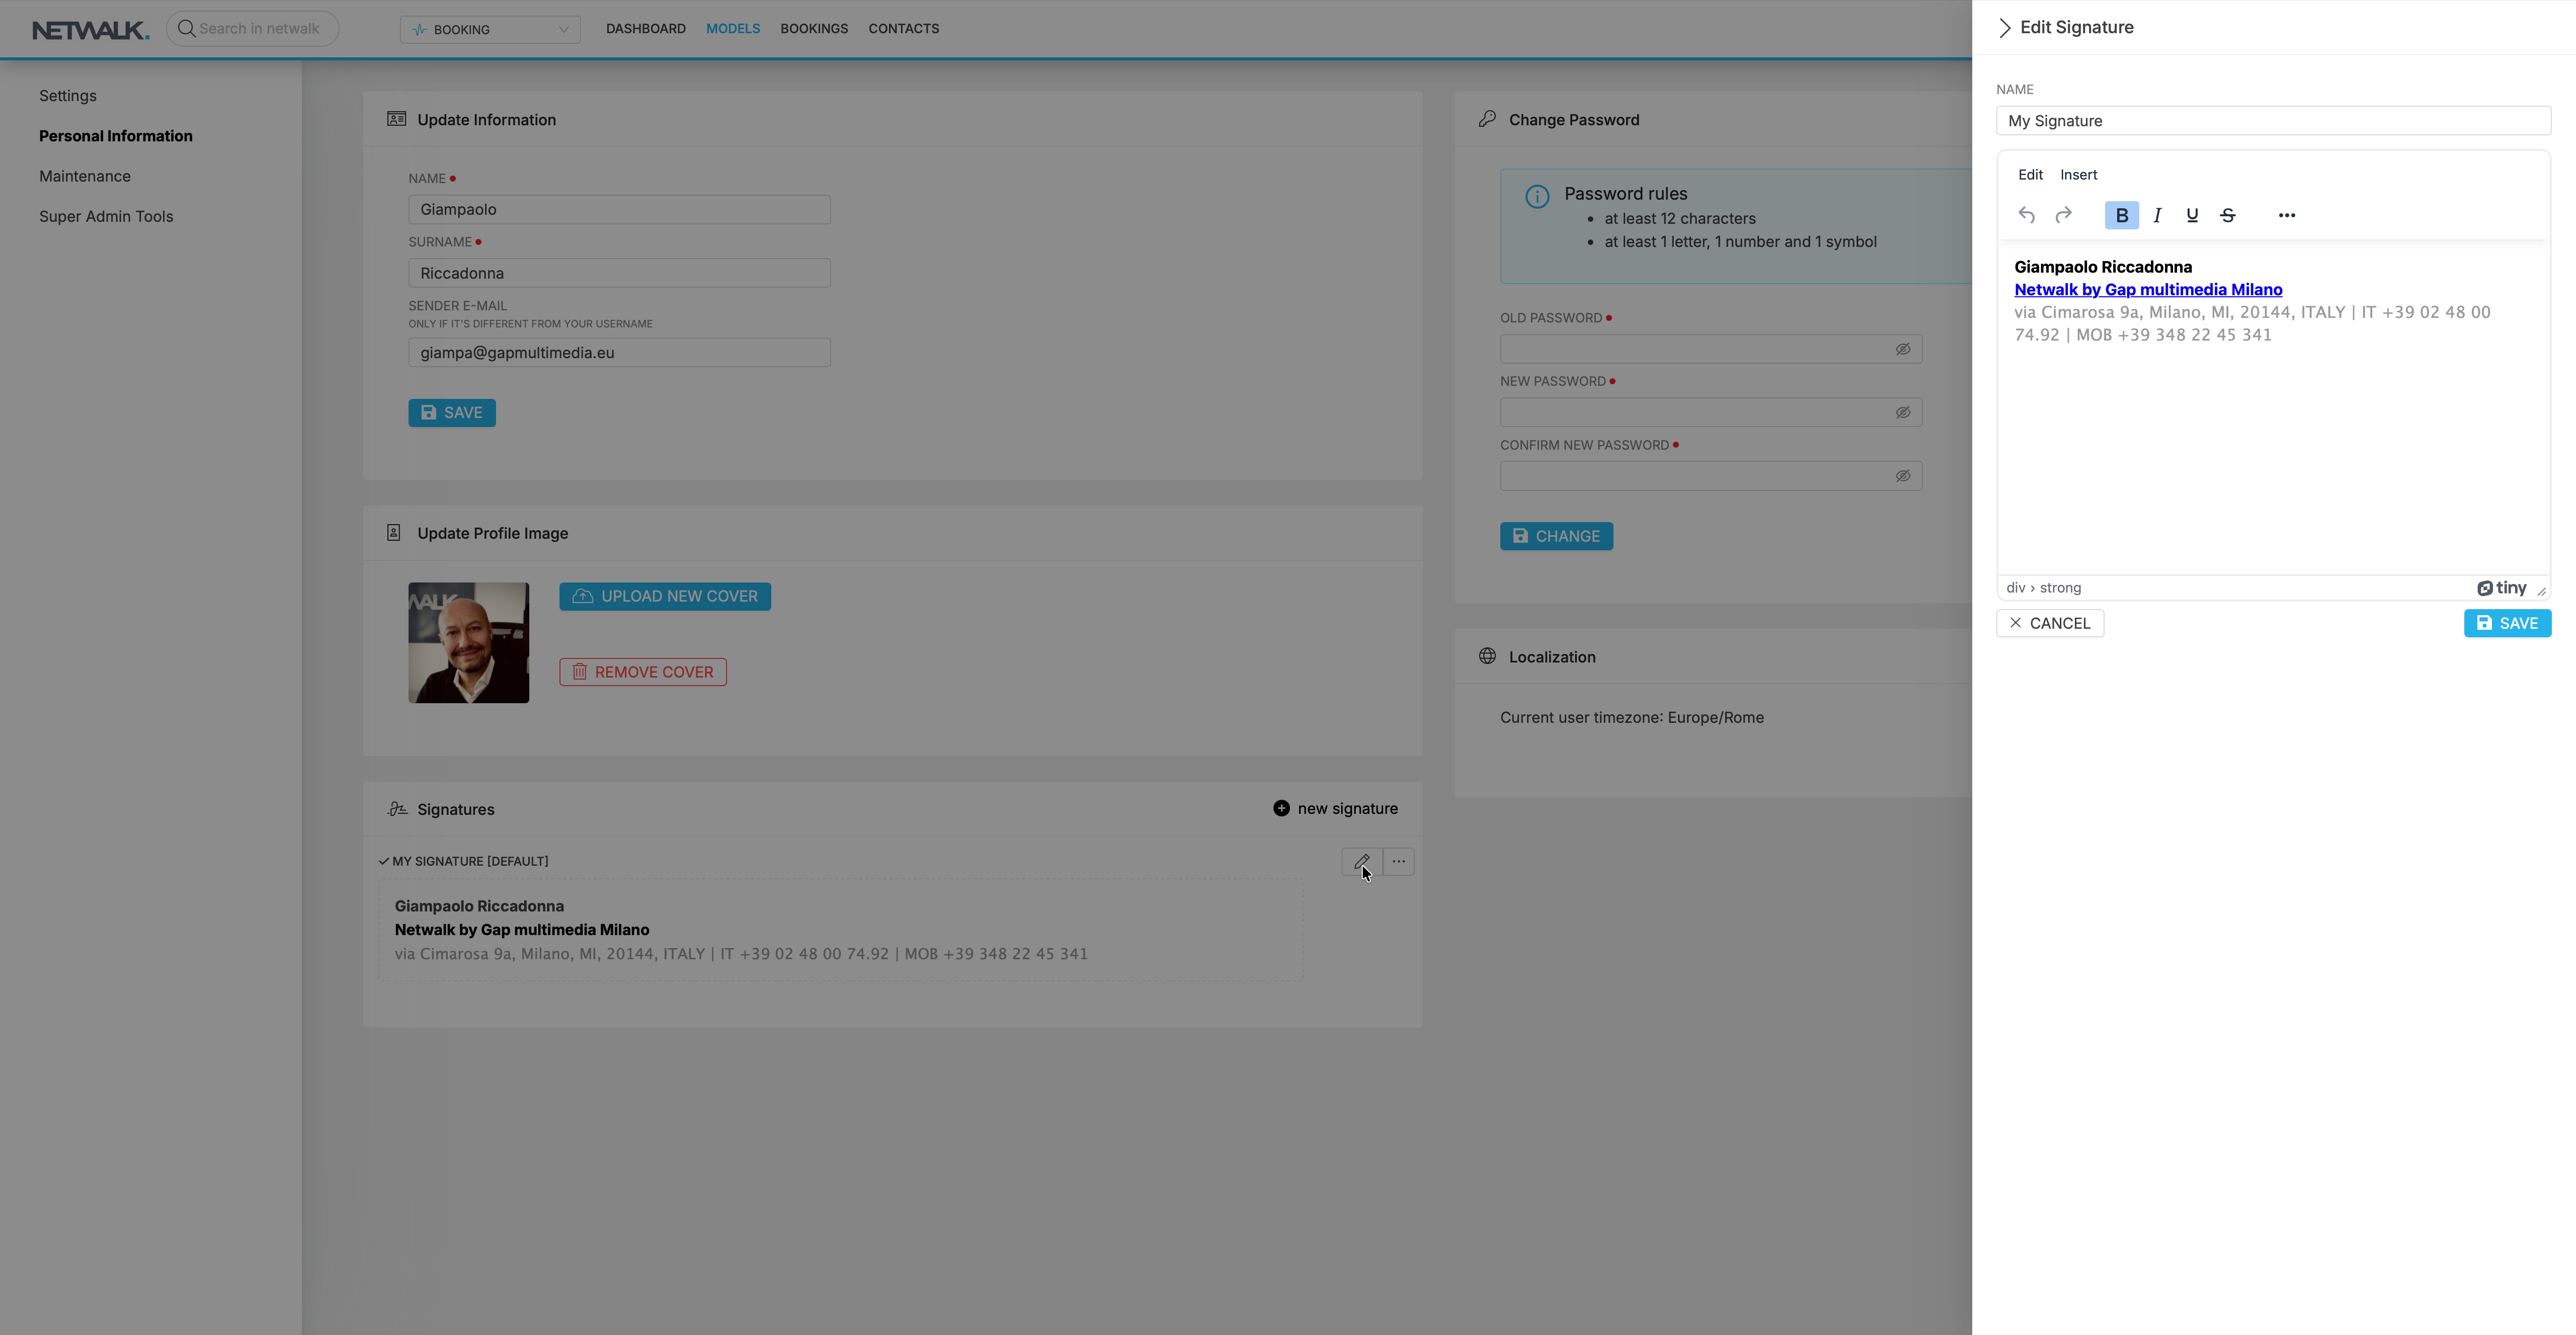
Task: Open the more options menu for My Signature
Action: point(1398,861)
